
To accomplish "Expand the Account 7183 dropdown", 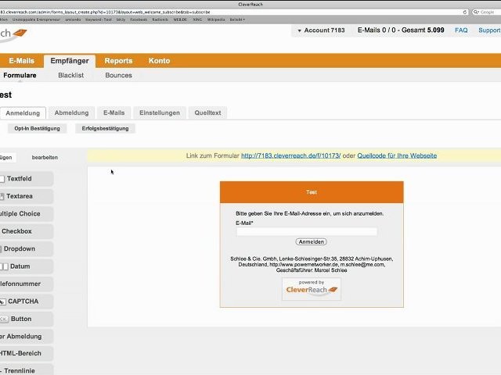I will click(321, 30).
